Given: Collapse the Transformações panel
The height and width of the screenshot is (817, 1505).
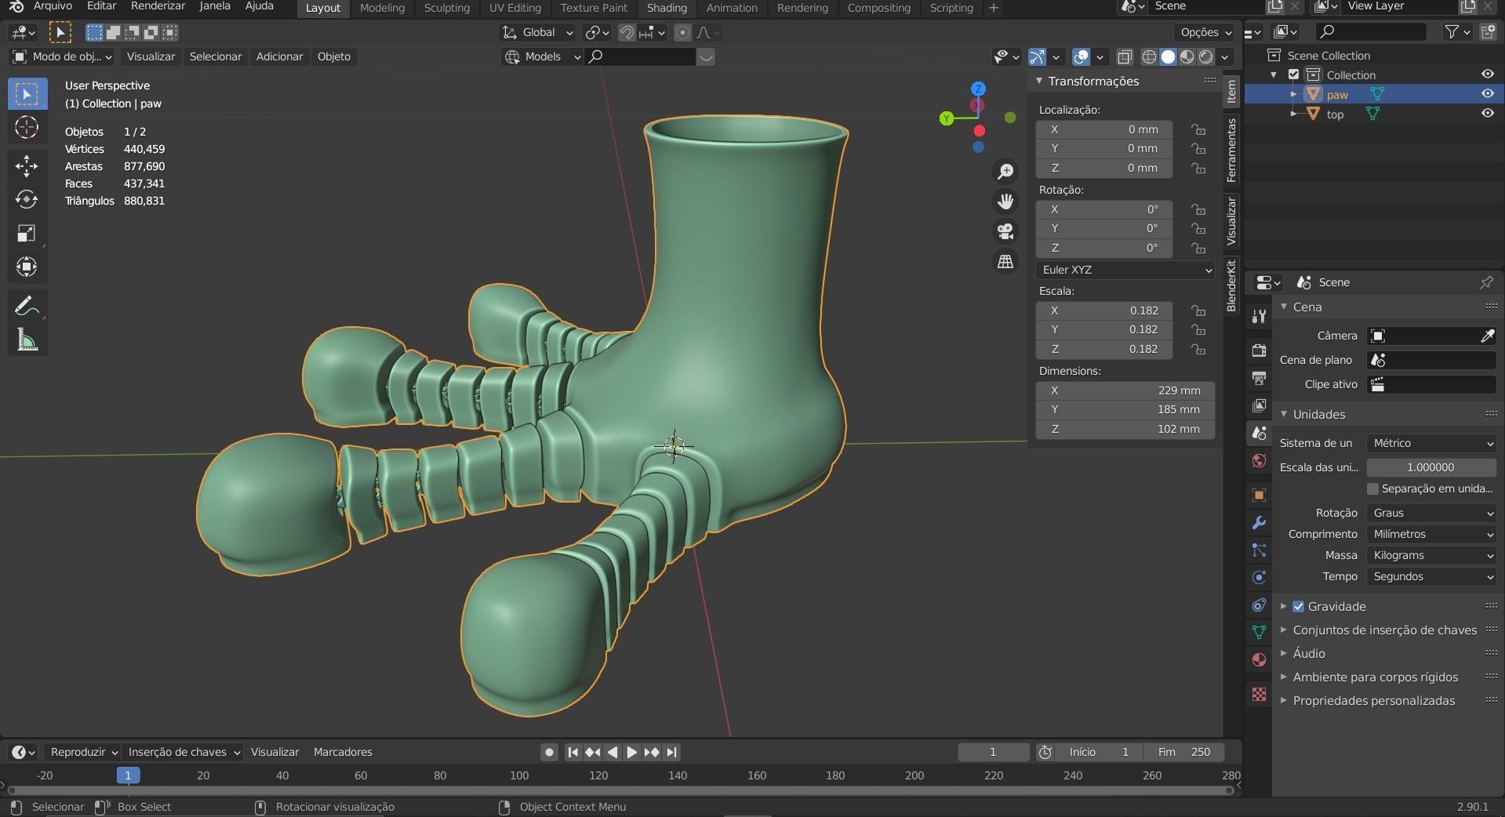Looking at the screenshot, I should [x=1039, y=81].
